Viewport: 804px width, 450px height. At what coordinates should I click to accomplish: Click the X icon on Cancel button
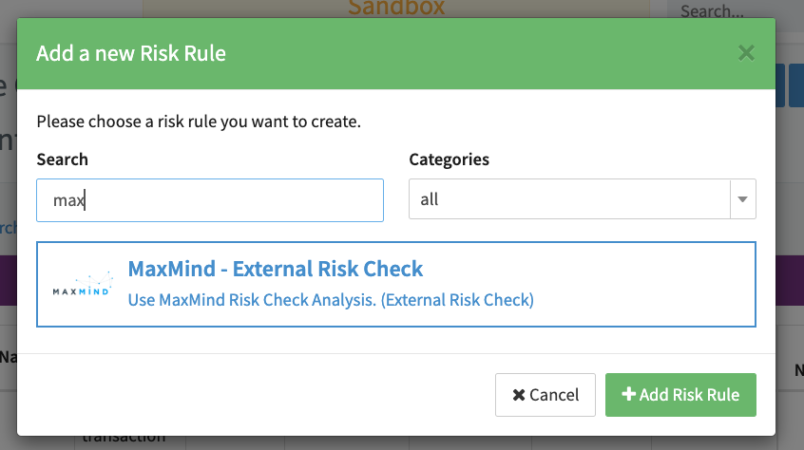point(519,395)
